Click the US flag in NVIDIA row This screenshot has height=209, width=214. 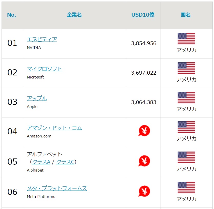pyautogui.click(x=186, y=39)
